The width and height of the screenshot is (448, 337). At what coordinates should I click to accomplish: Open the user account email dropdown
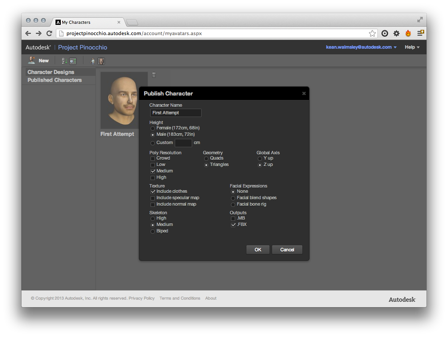pyautogui.click(x=361, y=47)
